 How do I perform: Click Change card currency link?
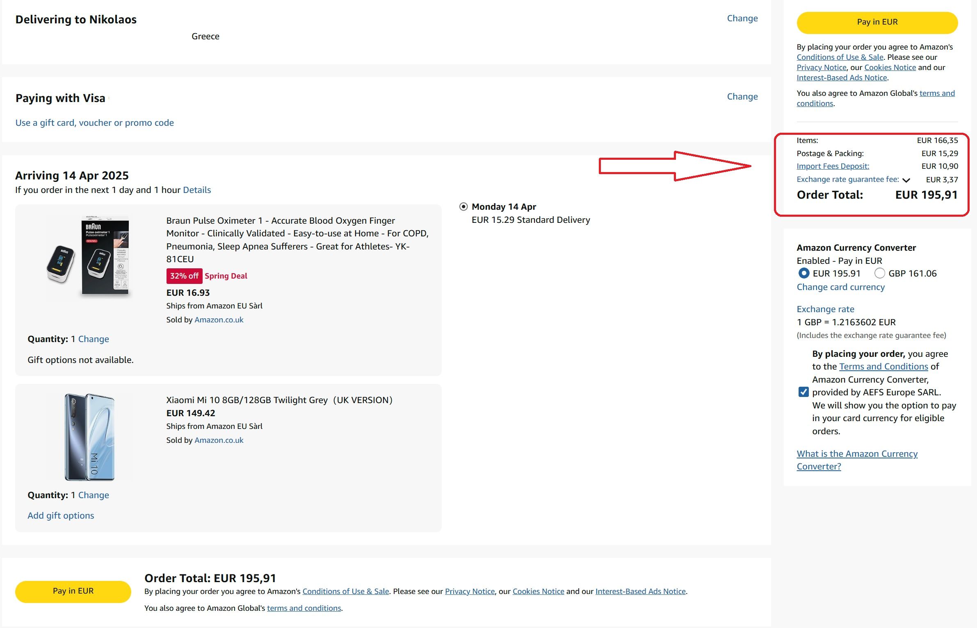840,287
